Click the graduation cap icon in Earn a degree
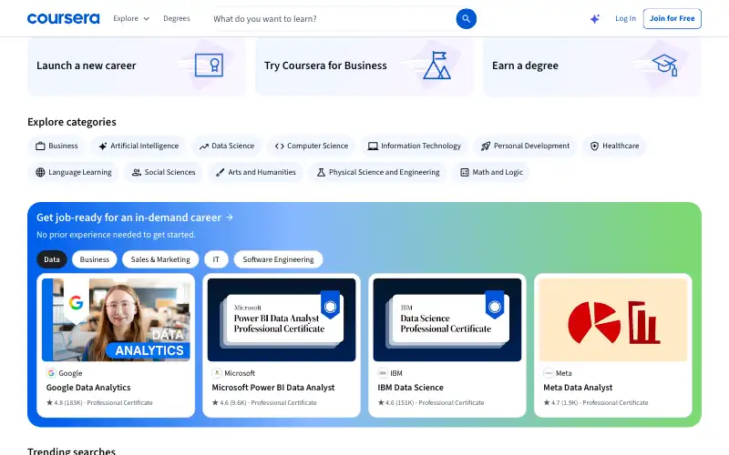Screen dimensions: 729x455 (665, 65)
